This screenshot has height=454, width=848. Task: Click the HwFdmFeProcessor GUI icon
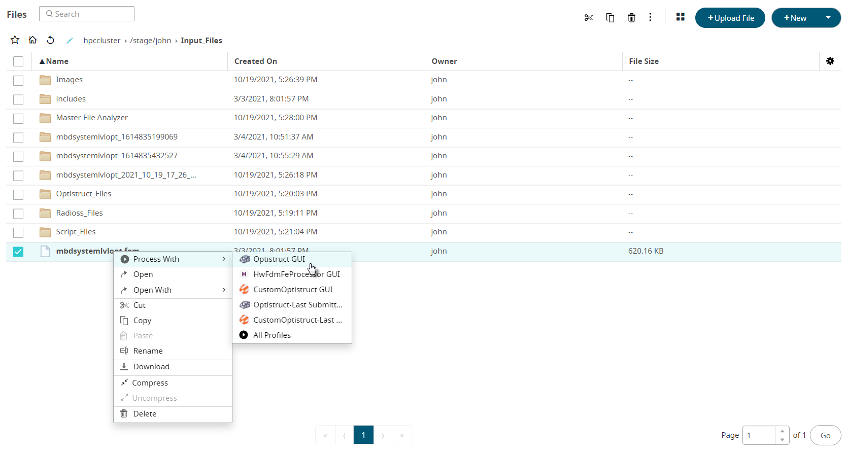[244, 274]
